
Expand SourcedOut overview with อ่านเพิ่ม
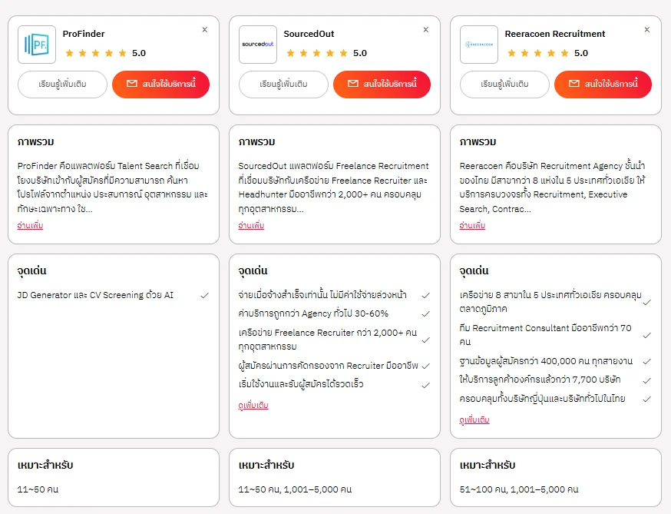[251, 225]
